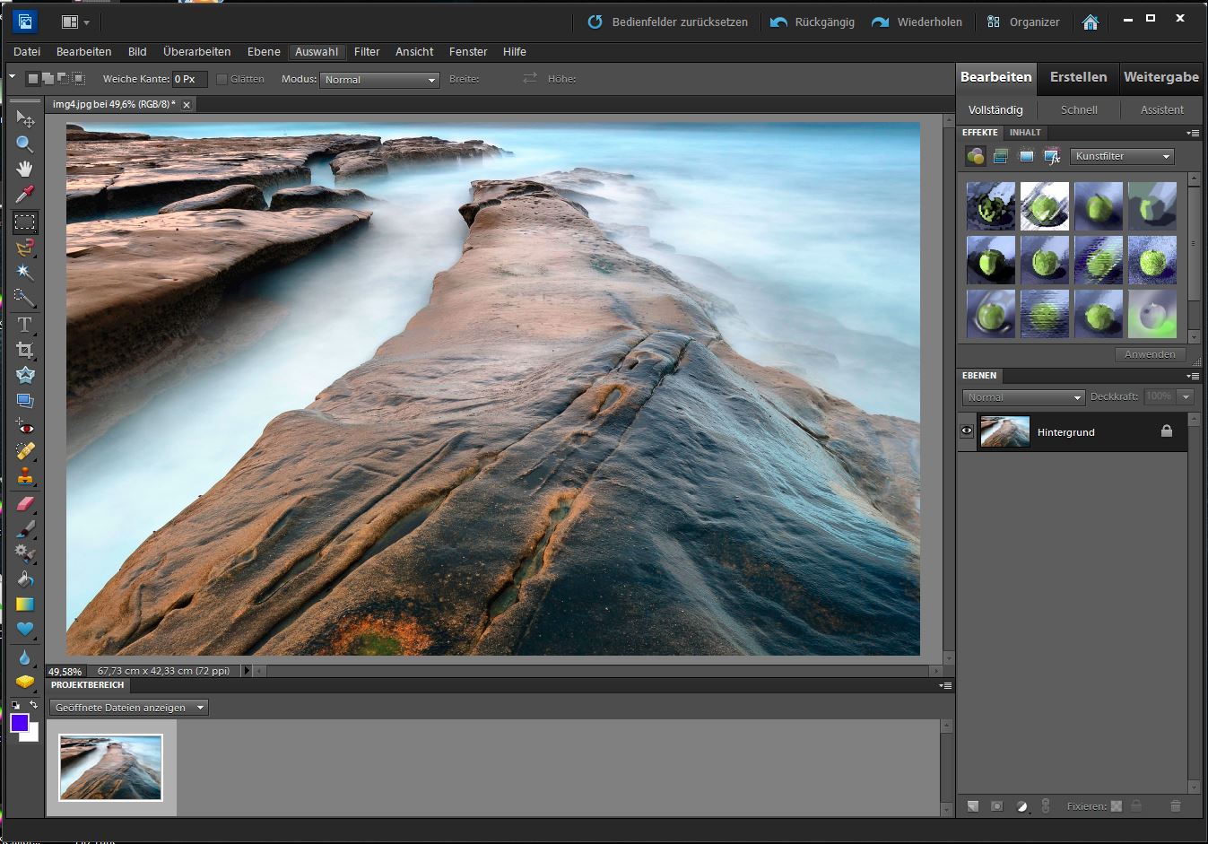Activate the Horizontal Type tool
The height and width of the screenshot is (844, 1208).
[x=24, y=324]
